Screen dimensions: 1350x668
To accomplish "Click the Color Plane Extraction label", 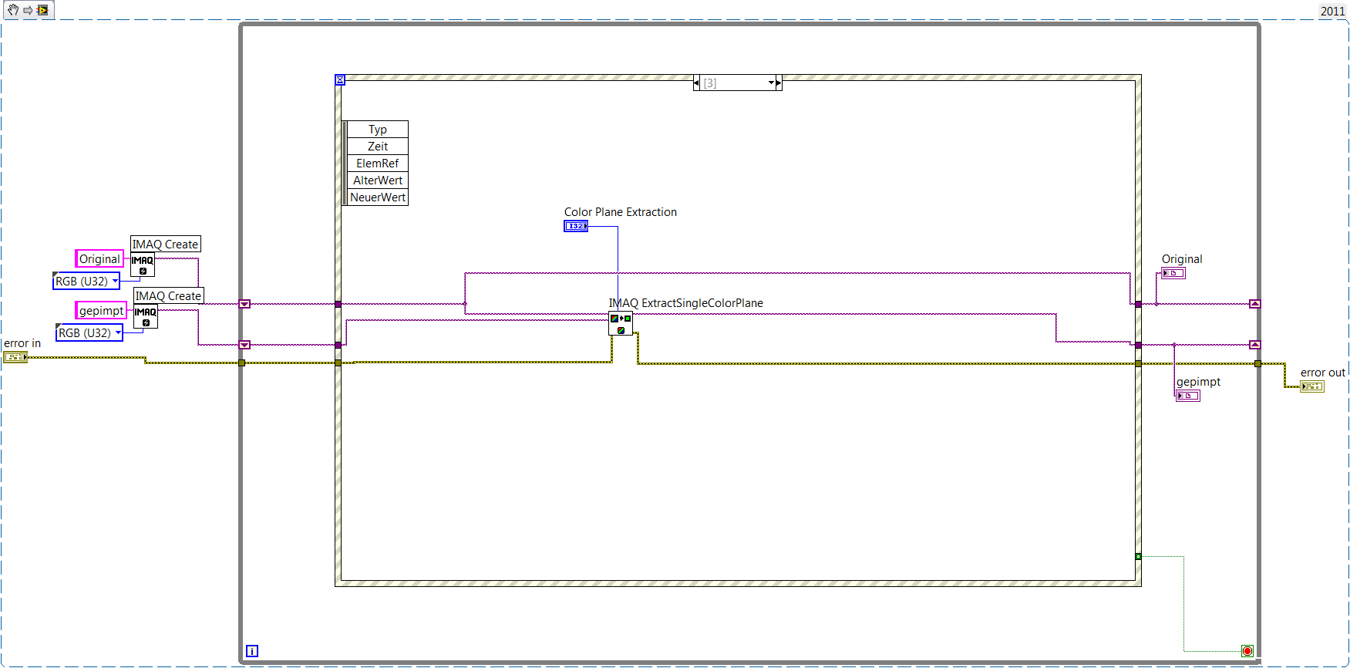I will (x=621, y=212).
